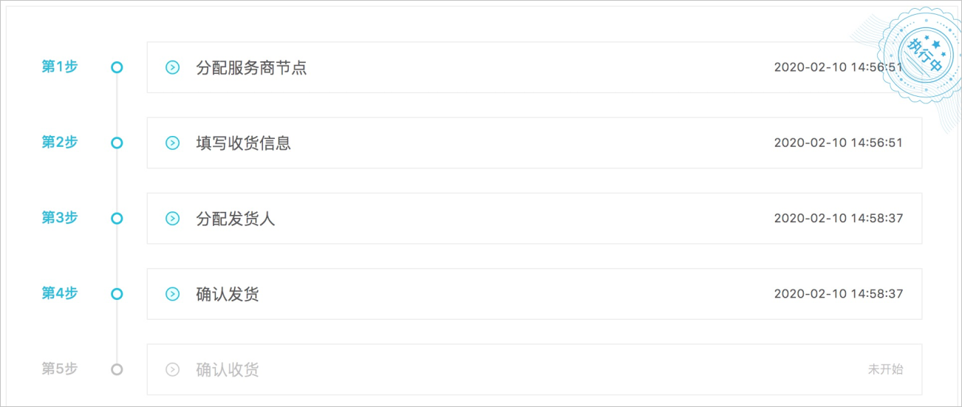Select the 第3步 timeline circle marker

coord(117,218)
